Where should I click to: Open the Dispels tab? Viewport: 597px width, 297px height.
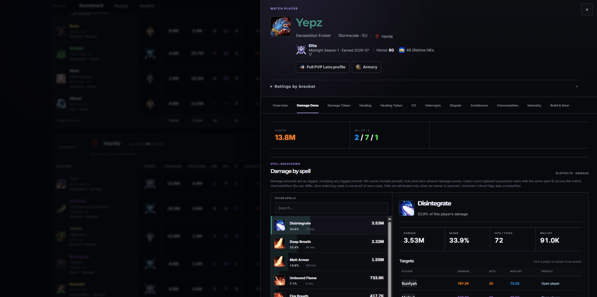click(455, 106)
